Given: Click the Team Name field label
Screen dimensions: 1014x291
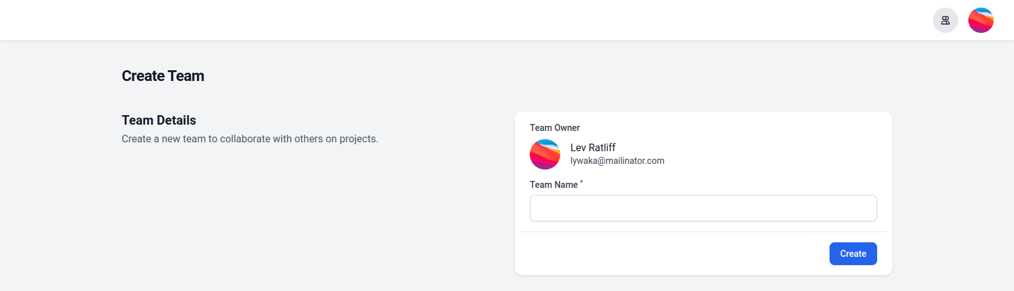Looking at the screenshot, I should (554, 185).
